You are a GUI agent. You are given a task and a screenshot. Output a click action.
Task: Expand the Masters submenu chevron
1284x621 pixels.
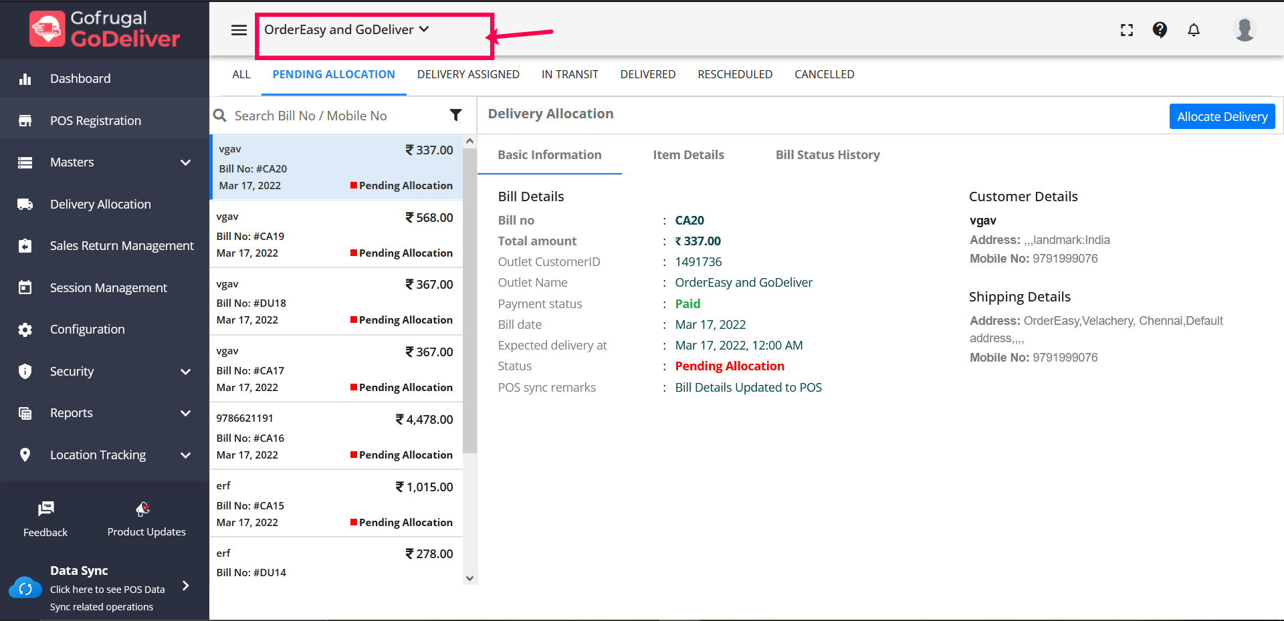click(x=186, y=162)
